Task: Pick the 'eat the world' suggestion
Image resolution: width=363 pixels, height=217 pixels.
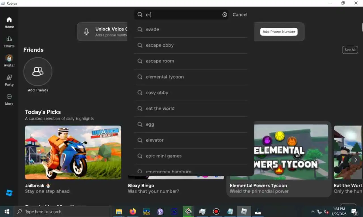Action: [191, 108]
